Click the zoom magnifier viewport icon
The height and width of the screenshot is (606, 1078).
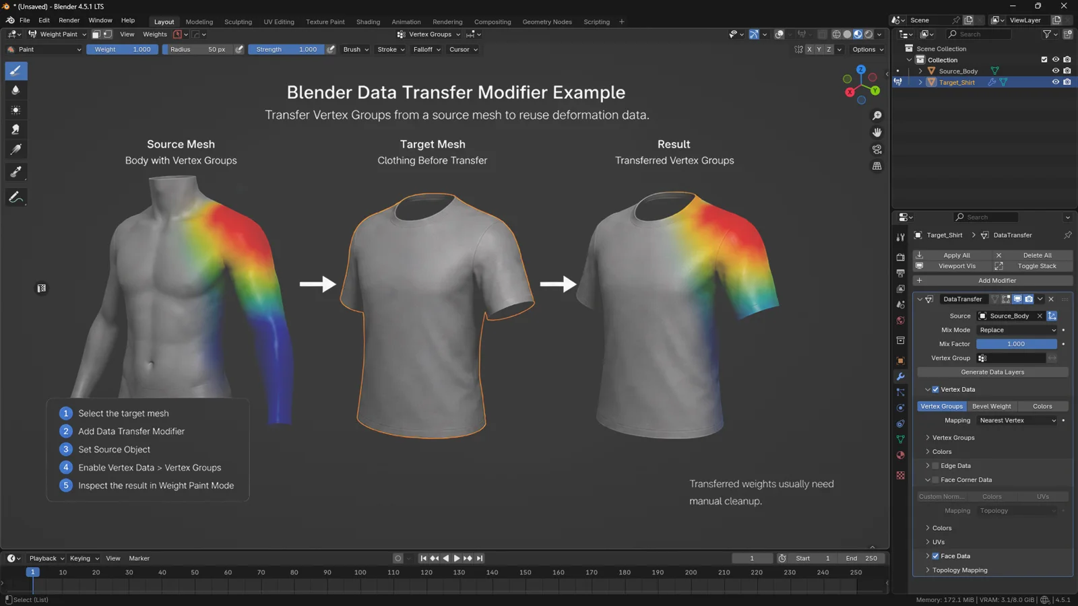coord(877,116)
